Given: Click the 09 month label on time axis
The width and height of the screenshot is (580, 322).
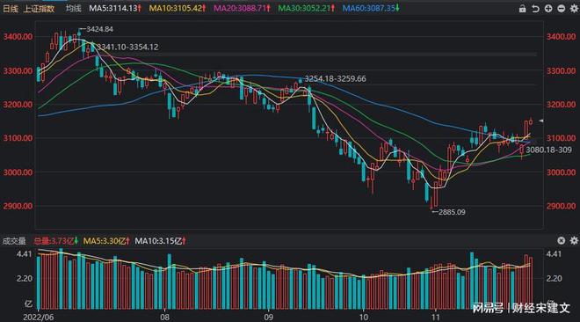Looking at the screenshot, I should [x=269, y=318].
